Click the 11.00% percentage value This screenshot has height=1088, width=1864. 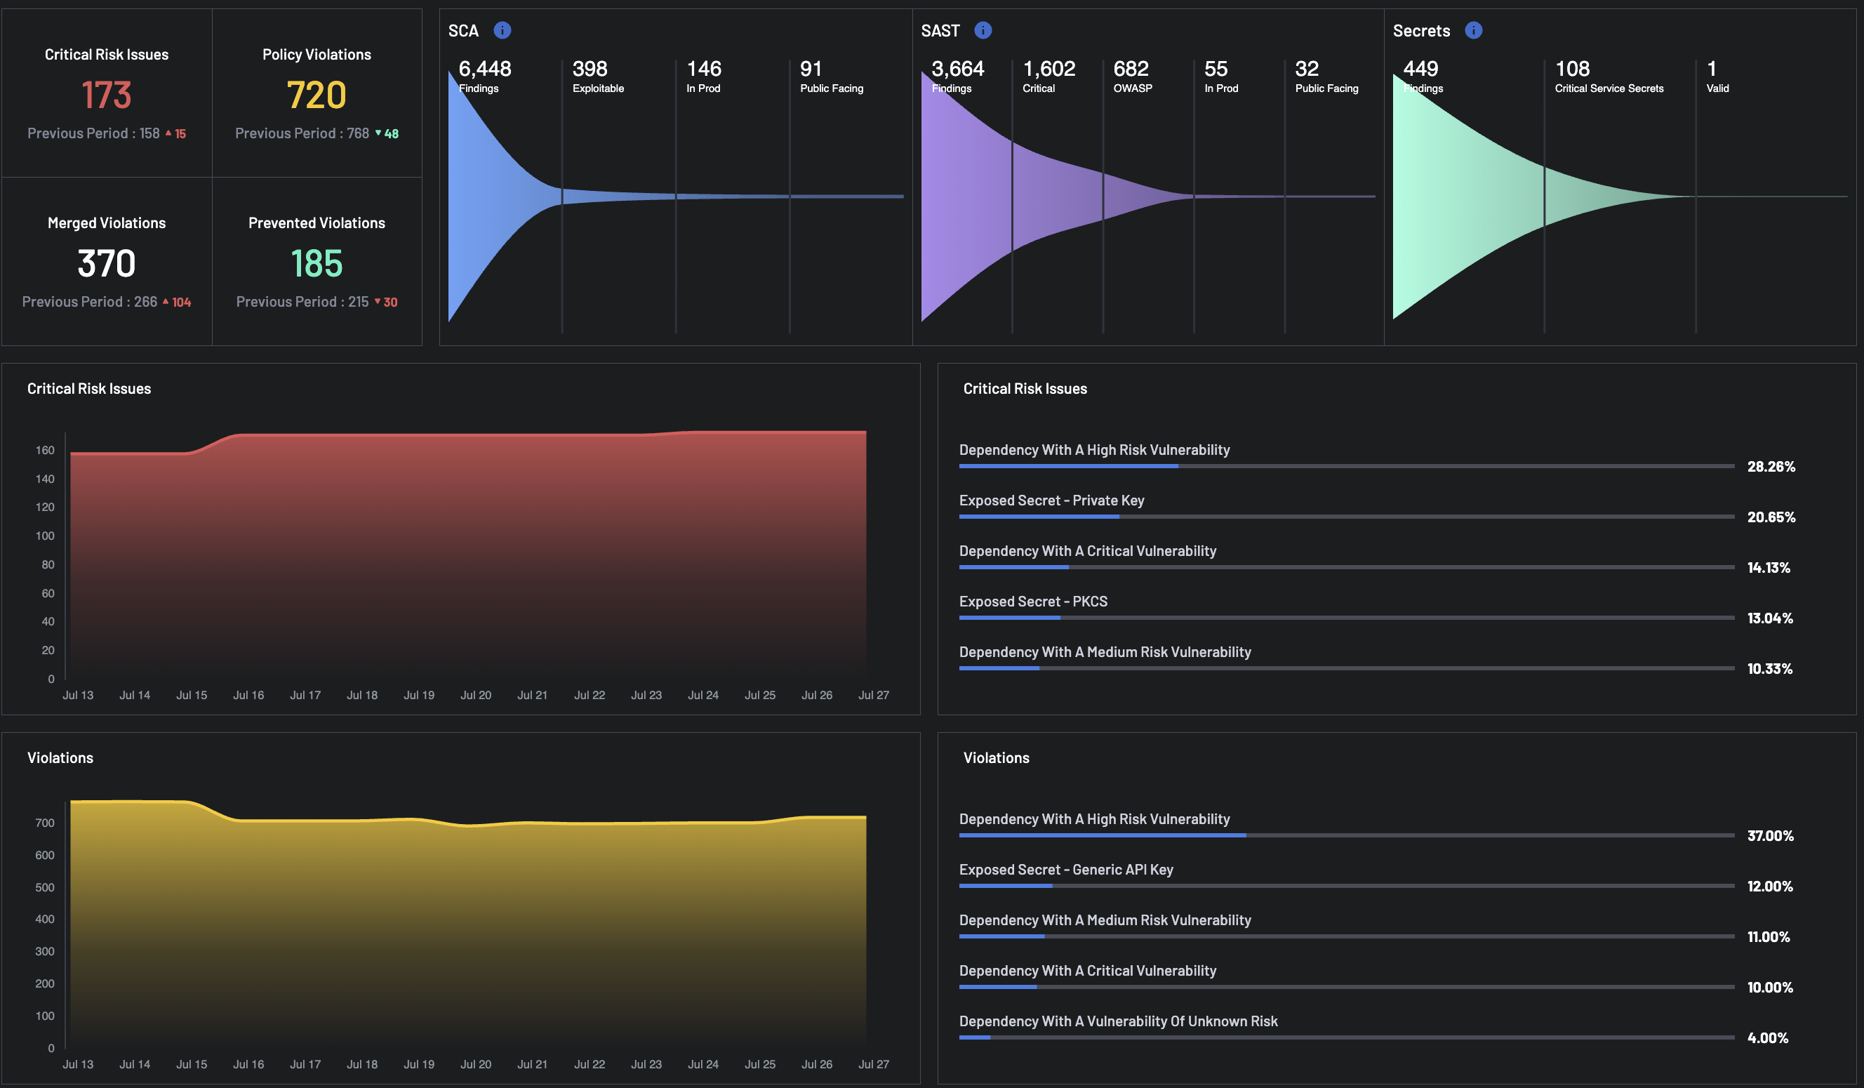[1769, 937]
